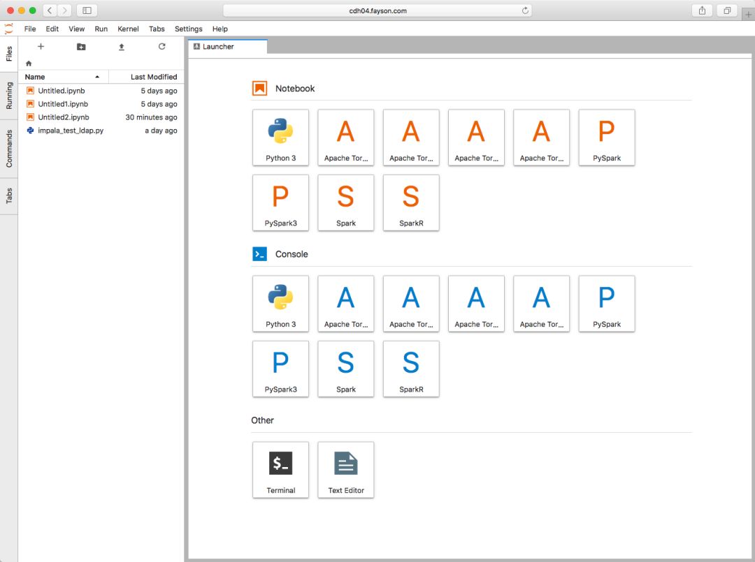Add a new Safari tab

pyautogui.click(x=748, y=15)
